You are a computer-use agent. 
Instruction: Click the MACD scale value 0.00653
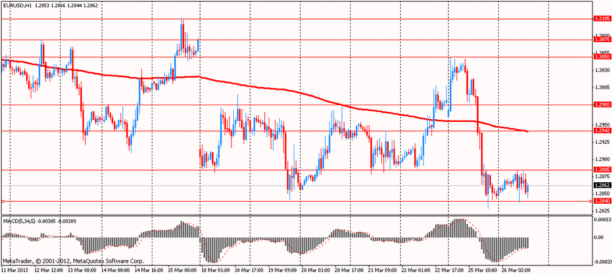[x=602, y=220]
